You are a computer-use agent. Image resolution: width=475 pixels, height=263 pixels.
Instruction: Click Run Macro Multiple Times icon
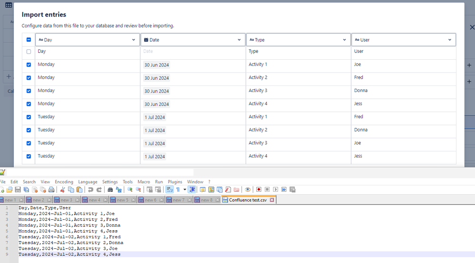284,189
